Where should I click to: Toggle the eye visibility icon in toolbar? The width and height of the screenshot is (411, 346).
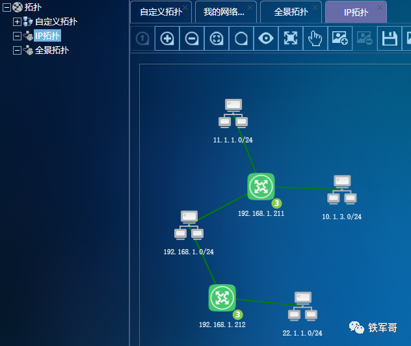click(x=266, y=39)
